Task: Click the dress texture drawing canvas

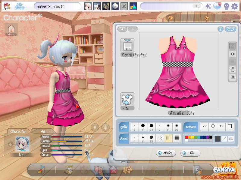Action: pyautogui.click(x=179, y=71)
